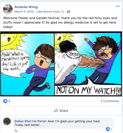Open Dallas Sher'rie Porter's name link

coord(30,121)
